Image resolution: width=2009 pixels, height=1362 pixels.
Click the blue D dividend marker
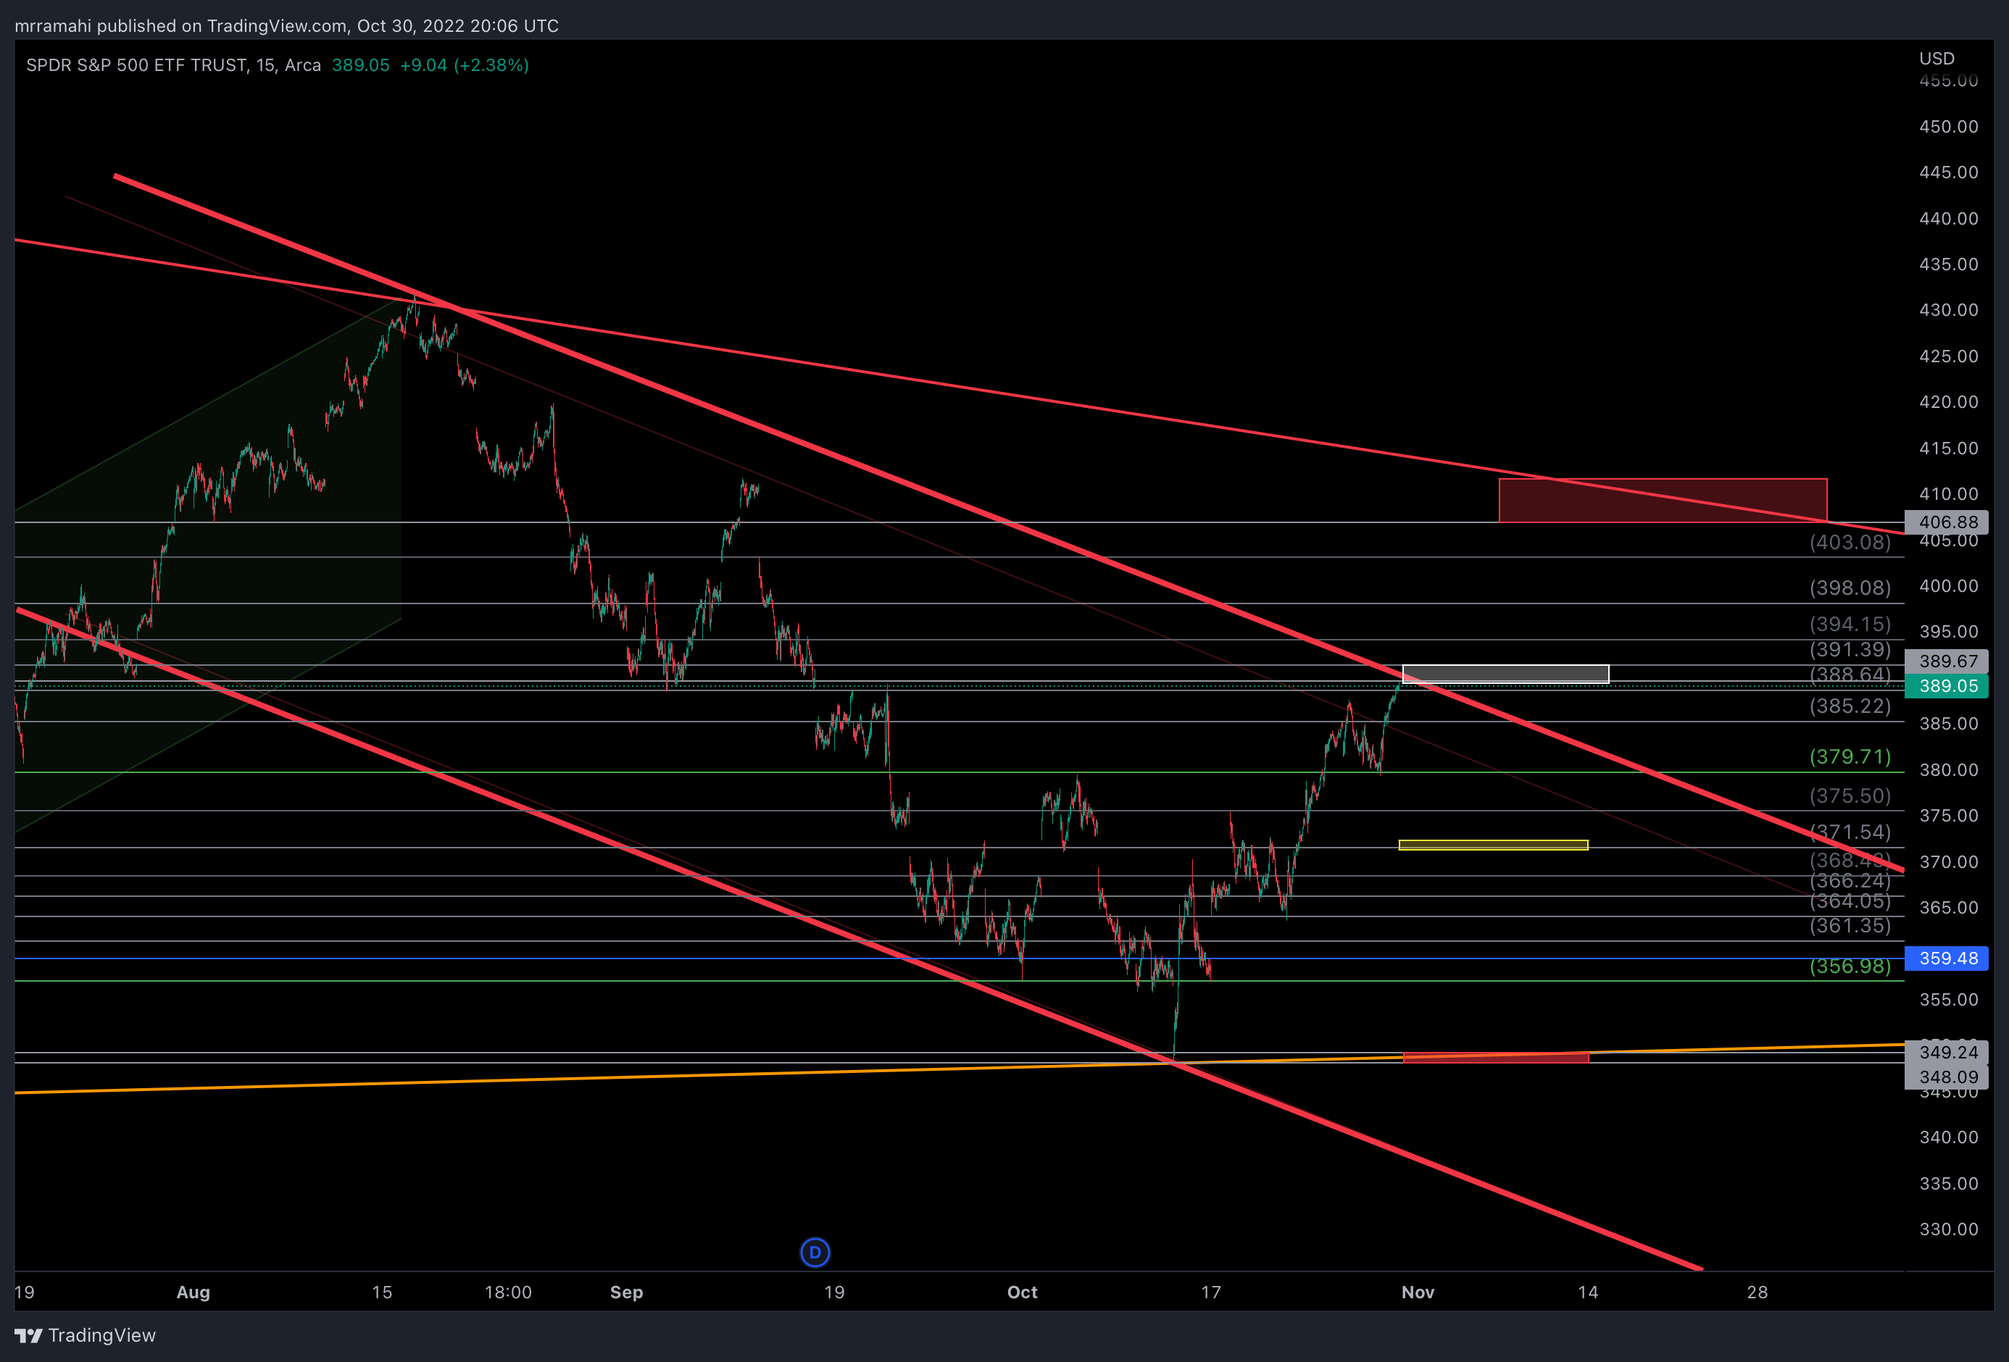(815, 1251)
